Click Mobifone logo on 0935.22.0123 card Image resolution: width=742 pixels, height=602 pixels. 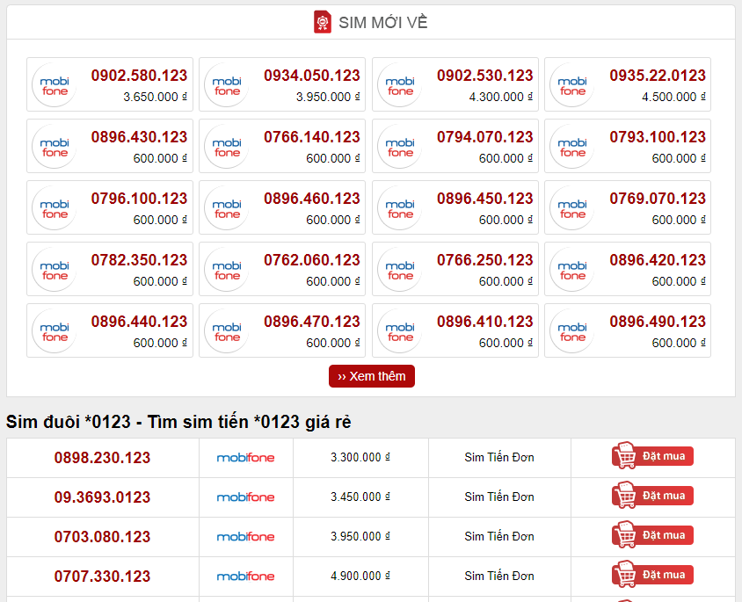click(x=572, y=85)
